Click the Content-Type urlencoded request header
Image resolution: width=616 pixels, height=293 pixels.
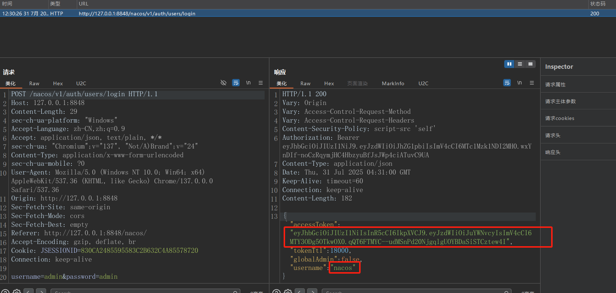coord(97,155)
